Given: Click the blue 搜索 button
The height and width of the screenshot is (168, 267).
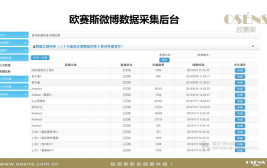Looking at the screenshot, I should tap(164, 60).
